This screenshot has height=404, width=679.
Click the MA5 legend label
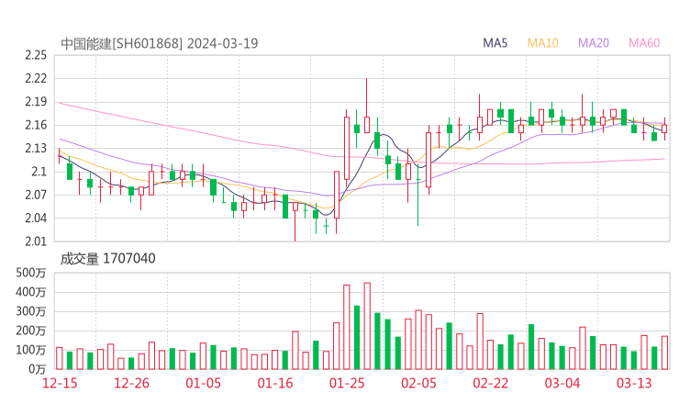tap(495, 43)
